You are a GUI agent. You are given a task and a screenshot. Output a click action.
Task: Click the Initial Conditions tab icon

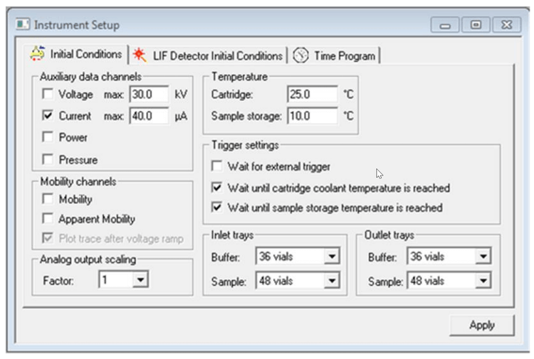click(38, 55)
